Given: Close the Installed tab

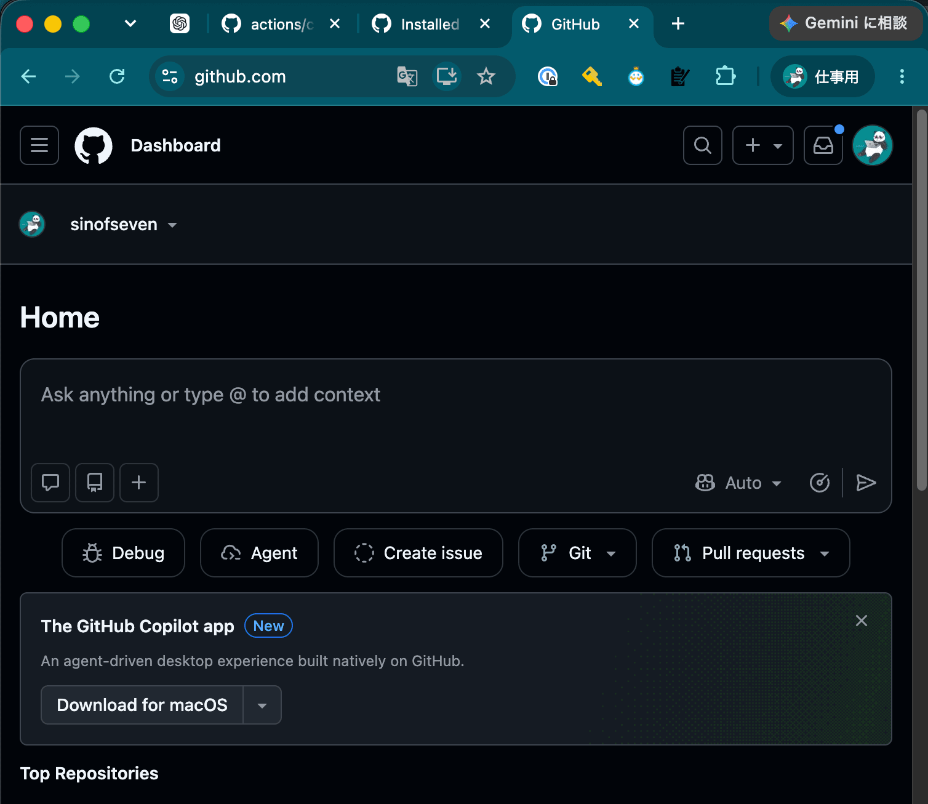Looking at the screenshot, I should [x=485, y=24].
